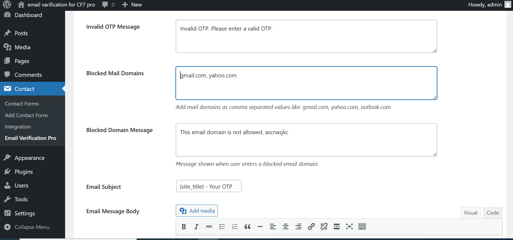
Task: Insert blockquote
Action: [x=247, y=227]
